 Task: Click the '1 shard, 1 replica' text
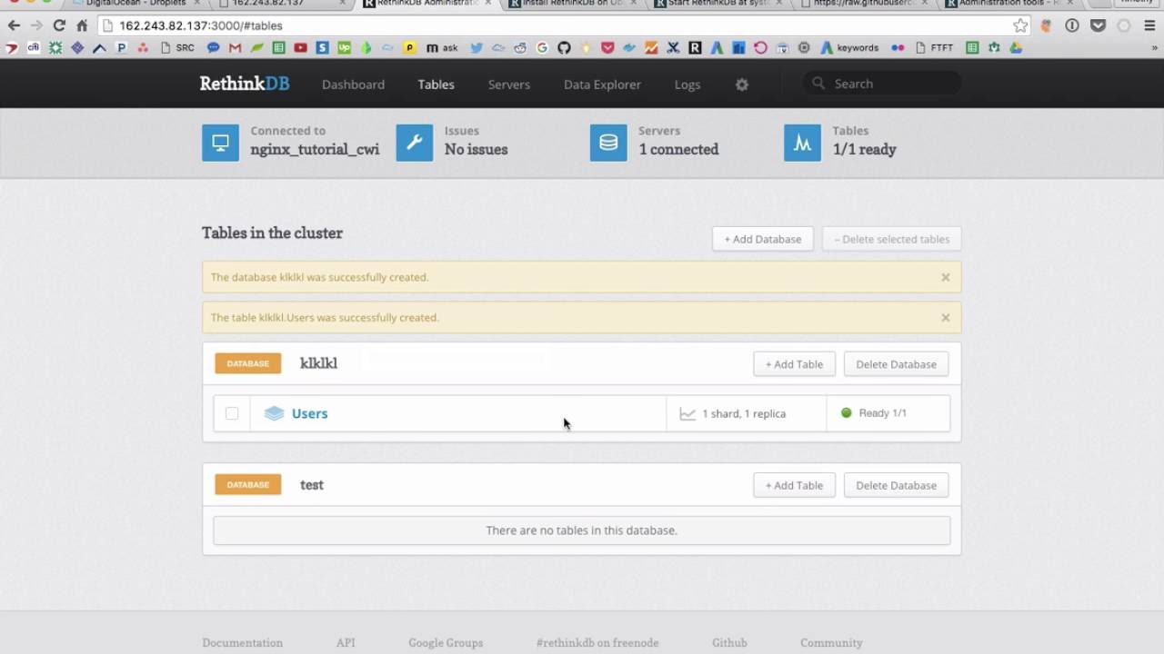pos(744,413)
